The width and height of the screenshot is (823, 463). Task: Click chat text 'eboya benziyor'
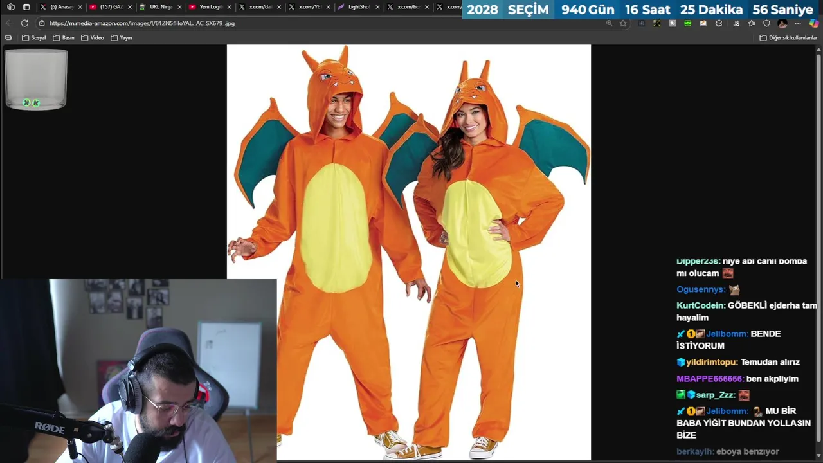[x=747, y=451]
